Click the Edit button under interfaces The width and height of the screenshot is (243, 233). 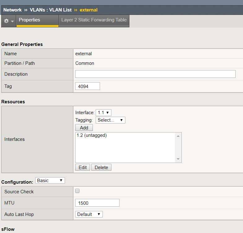point(83,168)
